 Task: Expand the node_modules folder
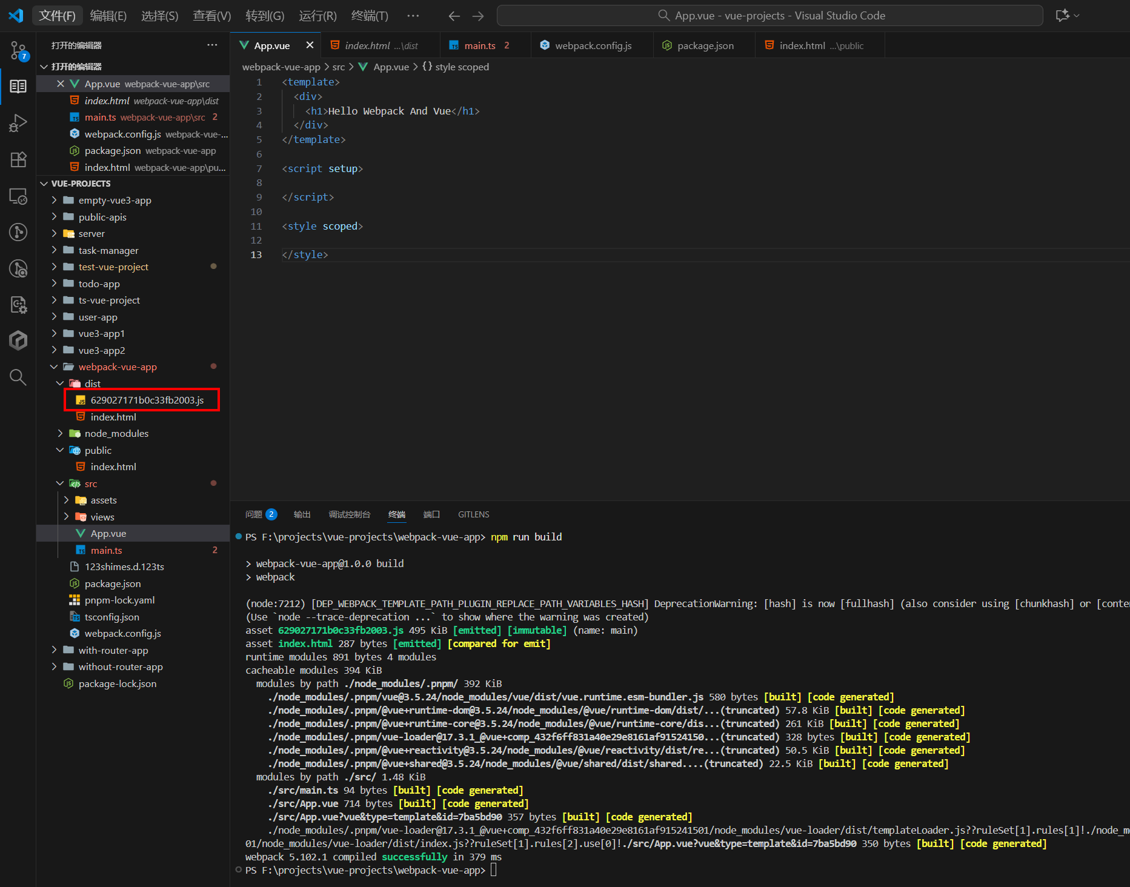click(x=60, y=433)
